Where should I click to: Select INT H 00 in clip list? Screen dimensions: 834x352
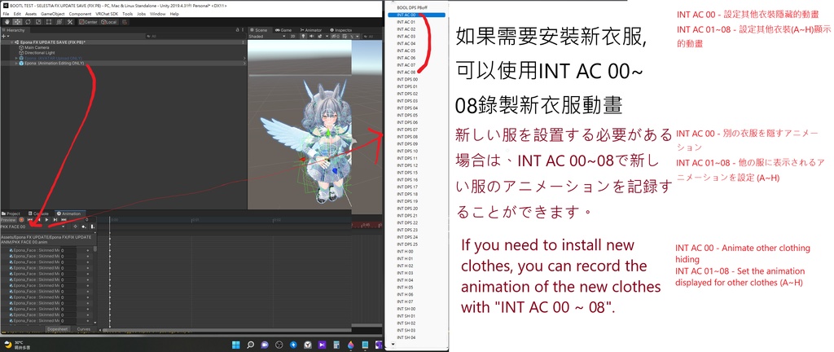[x=406, y=251]
